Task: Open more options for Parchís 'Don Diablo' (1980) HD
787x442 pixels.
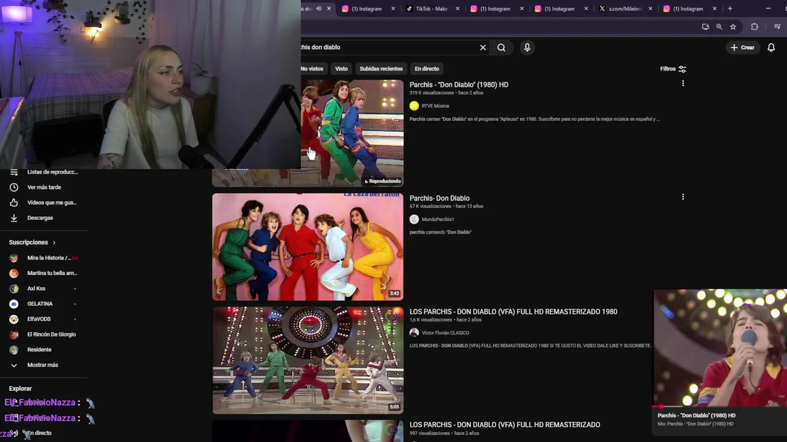Action: click(682, 83)
